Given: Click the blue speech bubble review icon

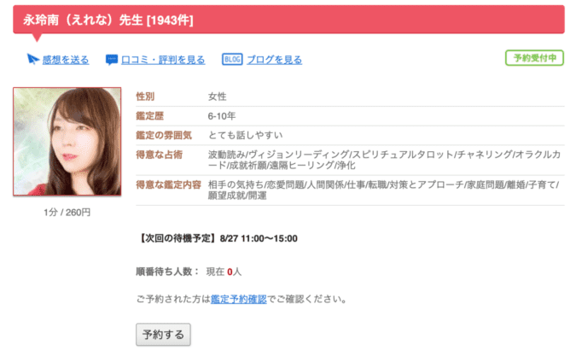Looking at the screenshot, I should tap(111, 60).
